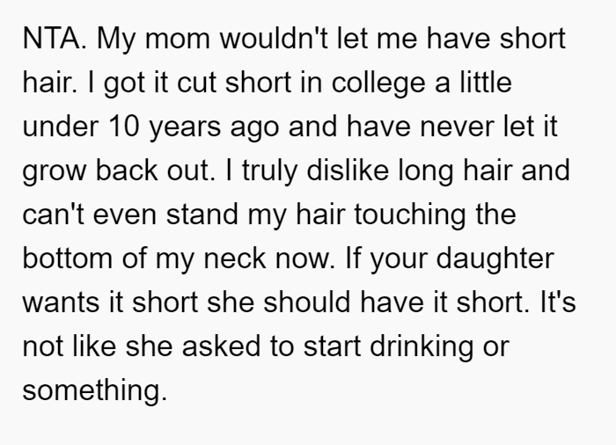The height and width of the screenshot is (445, 616).
Task: Click the word "mom" in the first line
Action: (178, 39)
